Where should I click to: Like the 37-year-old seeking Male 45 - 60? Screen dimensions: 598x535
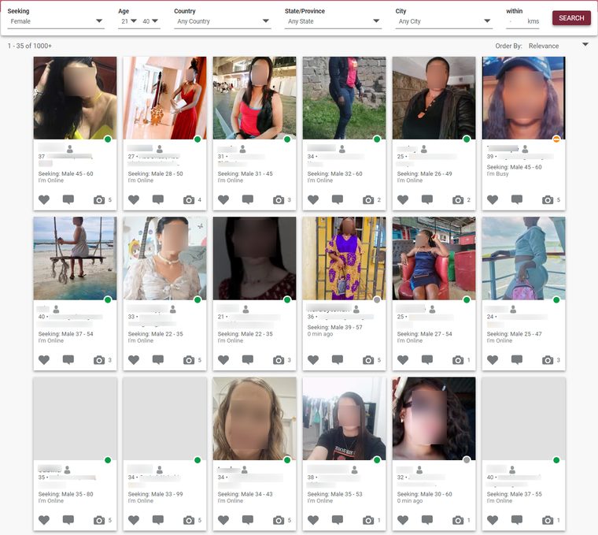tap(44, 199)
